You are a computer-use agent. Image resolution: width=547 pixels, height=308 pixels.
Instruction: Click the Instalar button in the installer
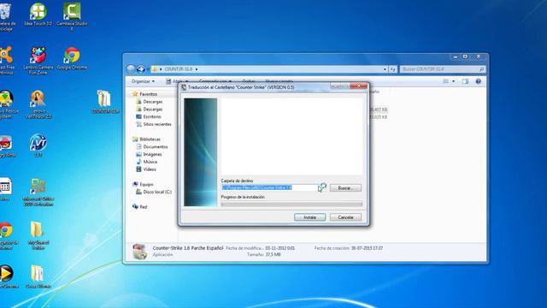click(x=309, y=217)
